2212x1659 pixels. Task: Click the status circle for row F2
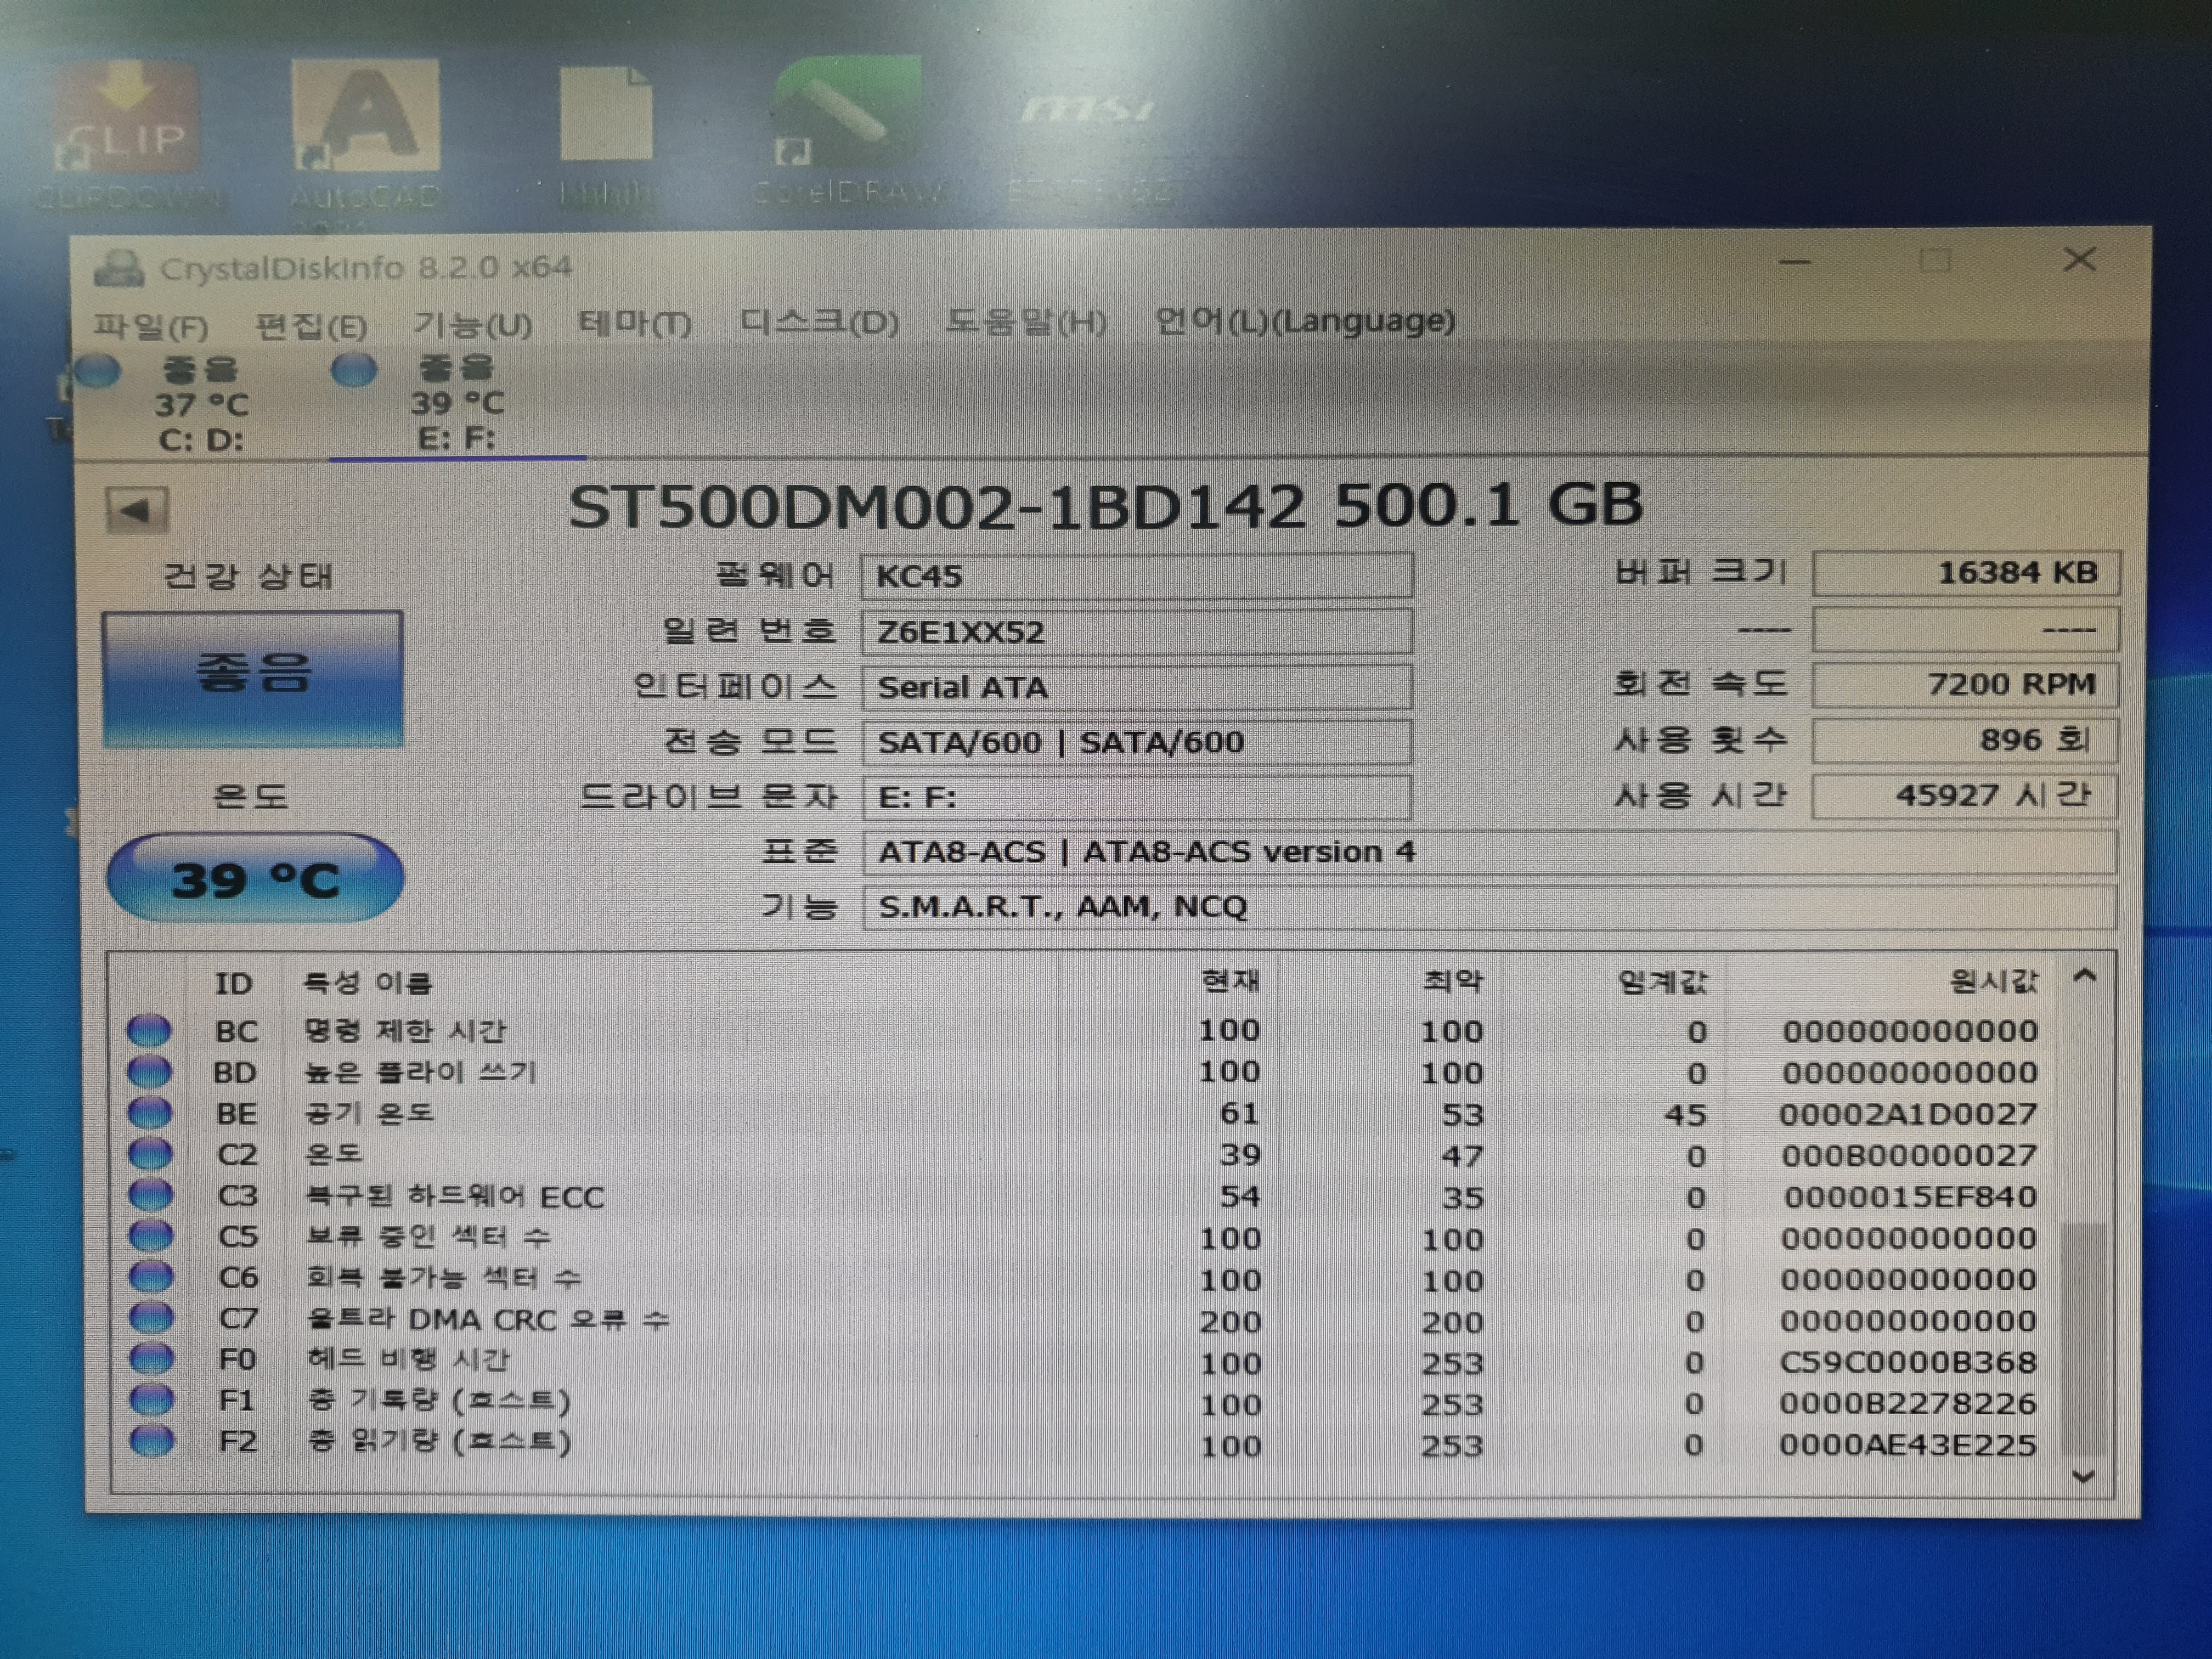coord(152,1440)
